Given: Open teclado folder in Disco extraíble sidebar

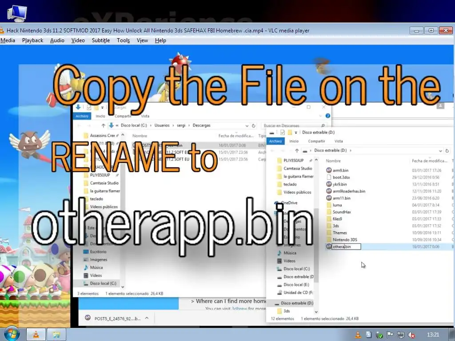Looking at the screenshot, I should [x=290, y=184].
